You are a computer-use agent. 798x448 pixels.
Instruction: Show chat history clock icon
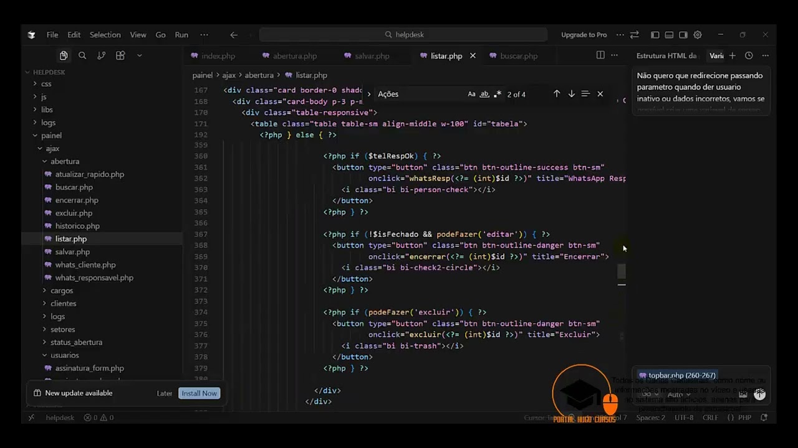pyautogui.click(x=749, y=55)
